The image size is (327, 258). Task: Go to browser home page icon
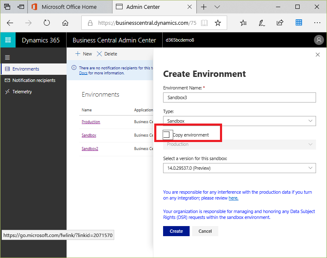[x=65, y=23]
